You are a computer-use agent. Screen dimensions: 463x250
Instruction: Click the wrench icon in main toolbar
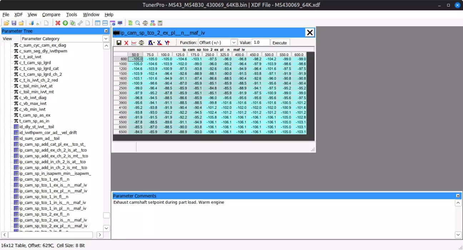click(80, 23)
